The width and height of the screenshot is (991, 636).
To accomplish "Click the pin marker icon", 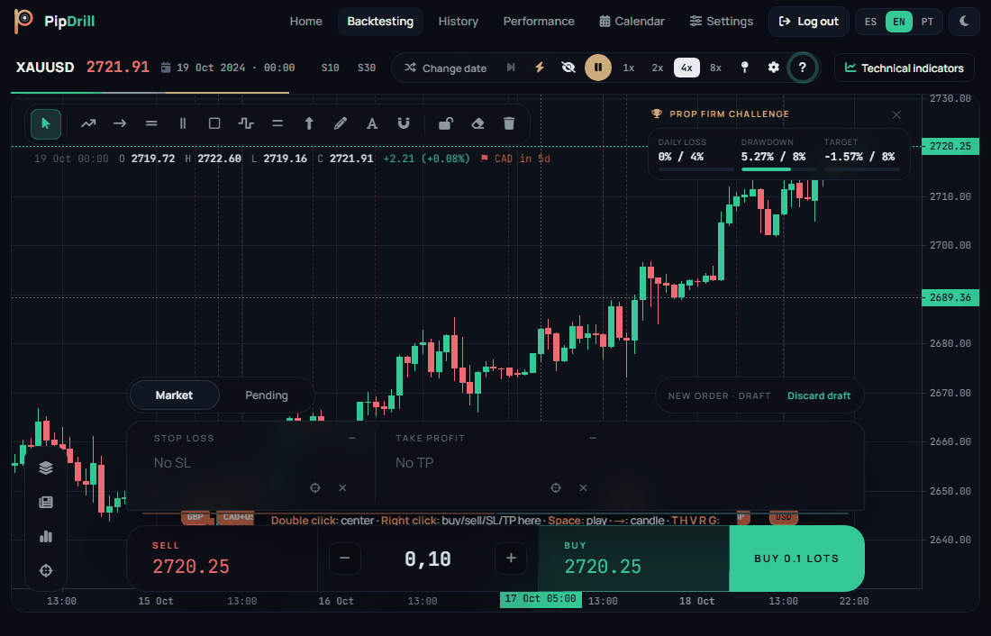I will 744,68.
